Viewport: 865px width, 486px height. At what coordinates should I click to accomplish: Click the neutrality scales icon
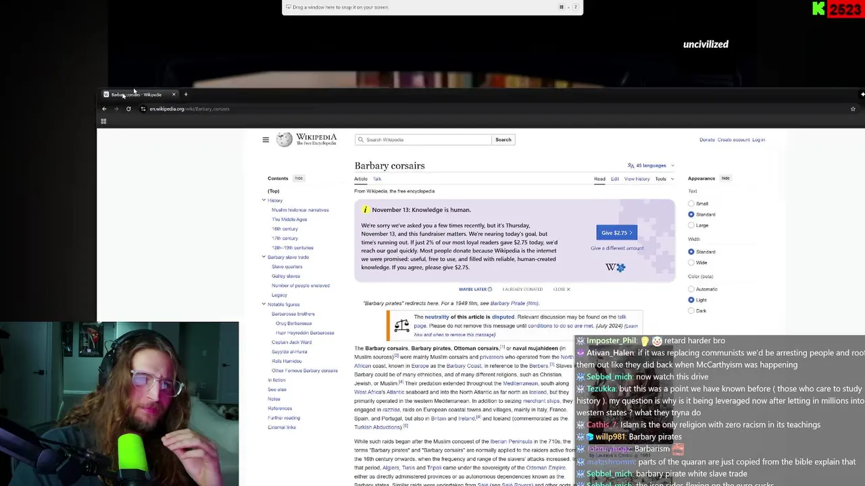coord(401,325)
